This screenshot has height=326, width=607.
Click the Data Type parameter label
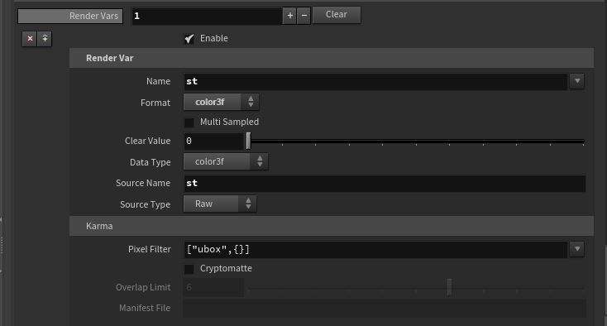(150, 162)
